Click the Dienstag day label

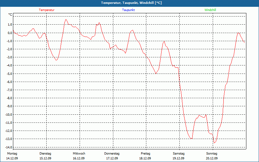[x=45, y=154]
